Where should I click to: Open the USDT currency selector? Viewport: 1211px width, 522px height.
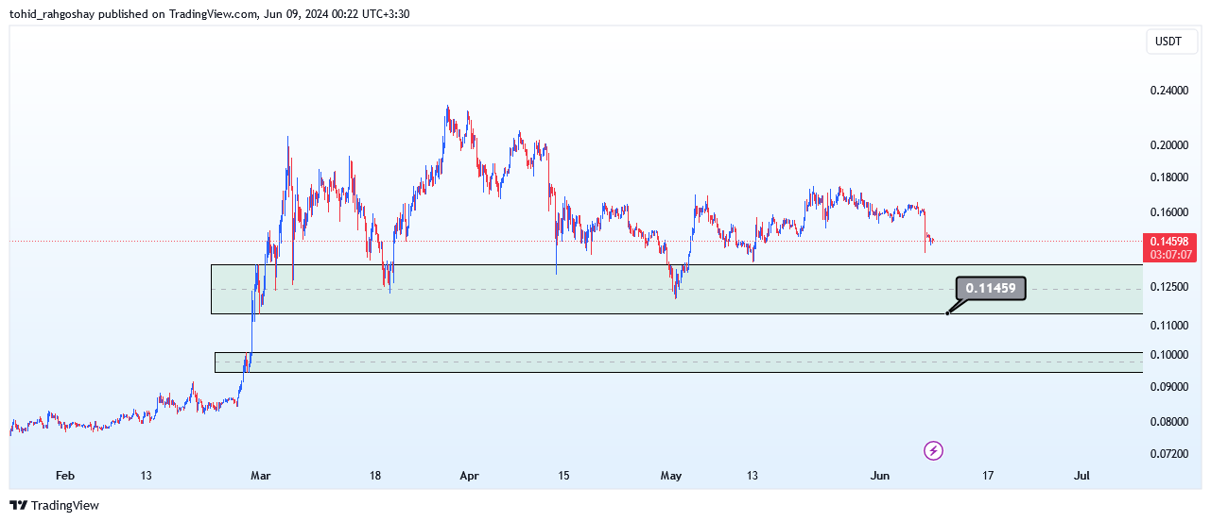click(1168, 42)
